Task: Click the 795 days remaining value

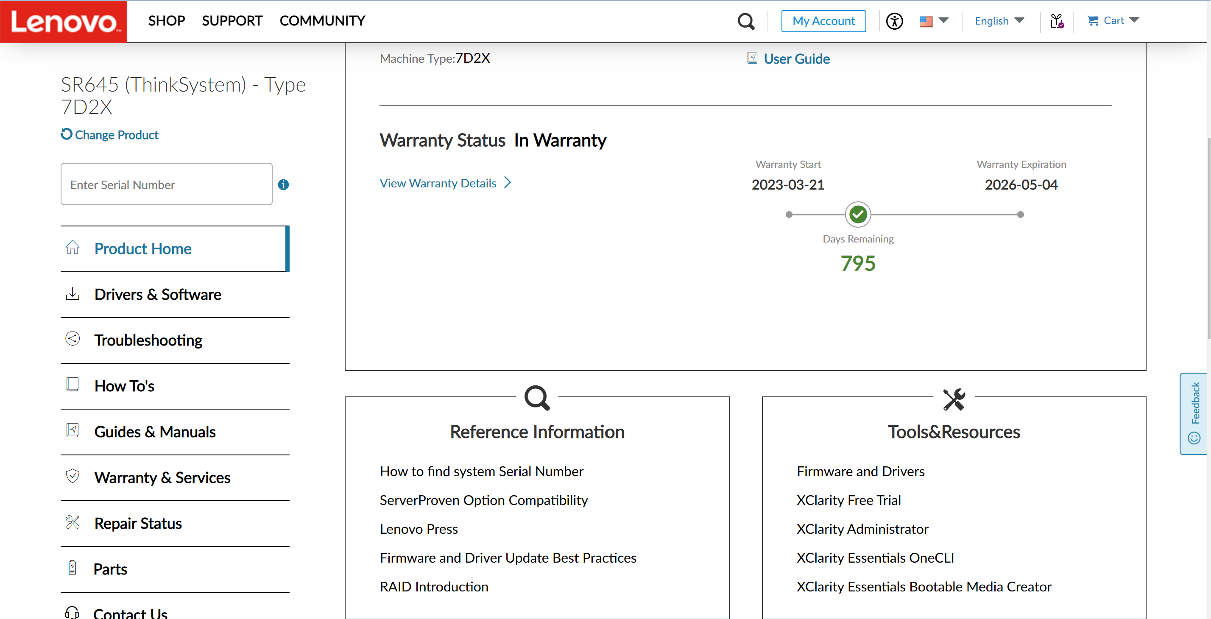Action: point(858,263)
